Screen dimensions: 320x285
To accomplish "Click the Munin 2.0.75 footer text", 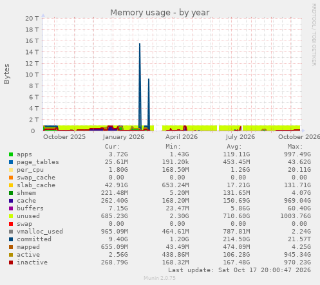I will [x=160, y=278].
